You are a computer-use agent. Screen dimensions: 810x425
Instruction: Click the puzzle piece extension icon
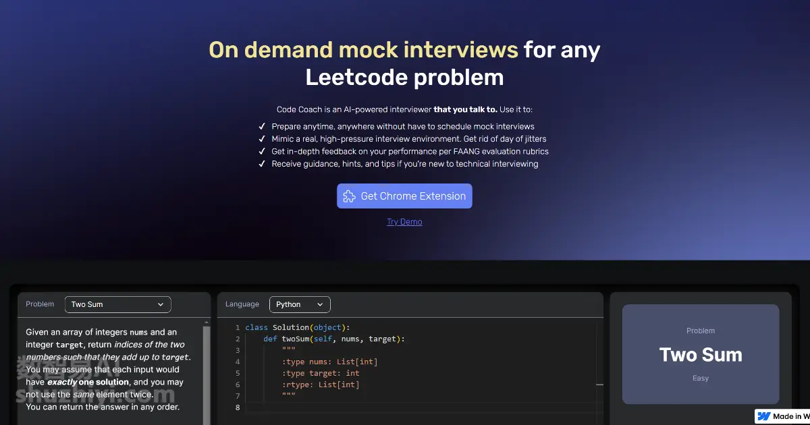coord(349,196)
